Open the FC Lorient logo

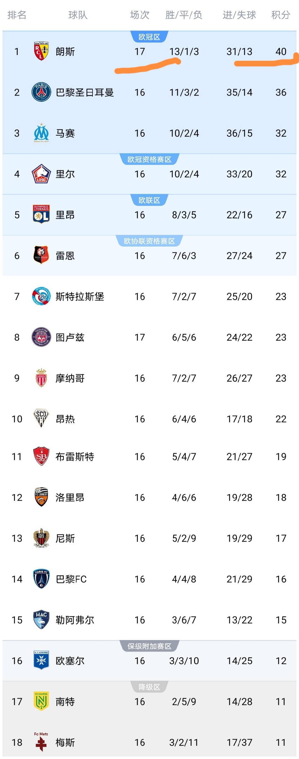(x=41, y=497)
